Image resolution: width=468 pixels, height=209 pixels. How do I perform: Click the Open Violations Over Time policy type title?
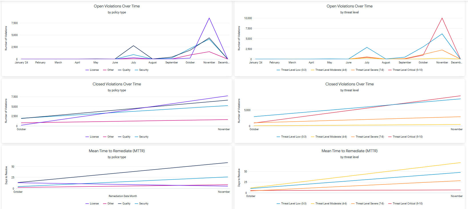point(117,6)
